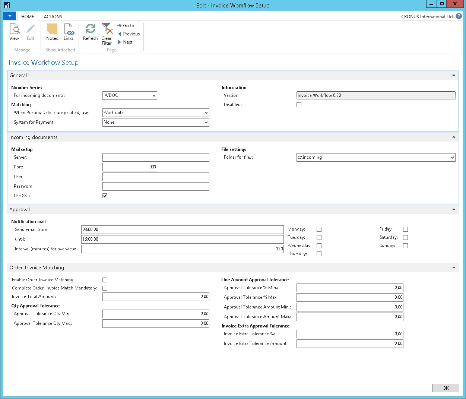Click Go to in Page group

pos(126,26)
